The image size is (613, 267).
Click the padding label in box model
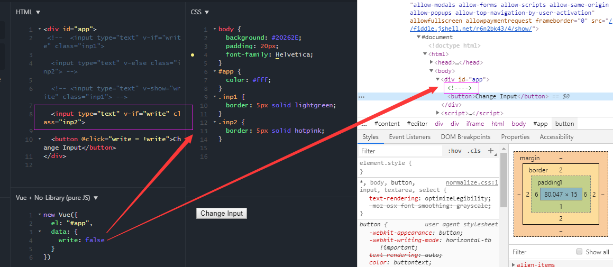click(x=548, y=182)
